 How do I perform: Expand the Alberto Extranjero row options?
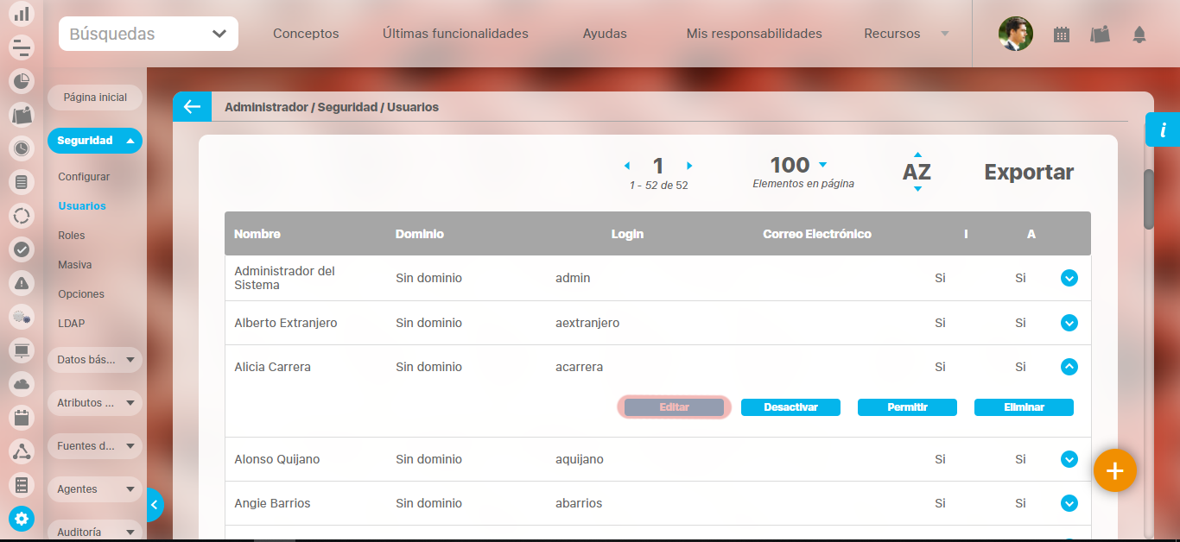pos(1069,323)
